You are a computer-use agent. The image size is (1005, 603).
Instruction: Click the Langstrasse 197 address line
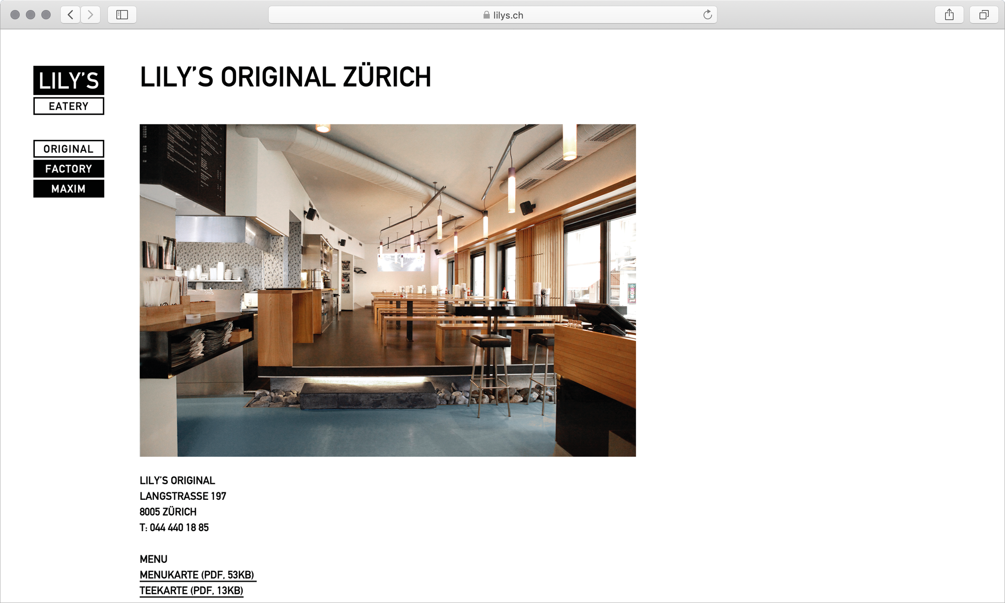coord(183,496)
